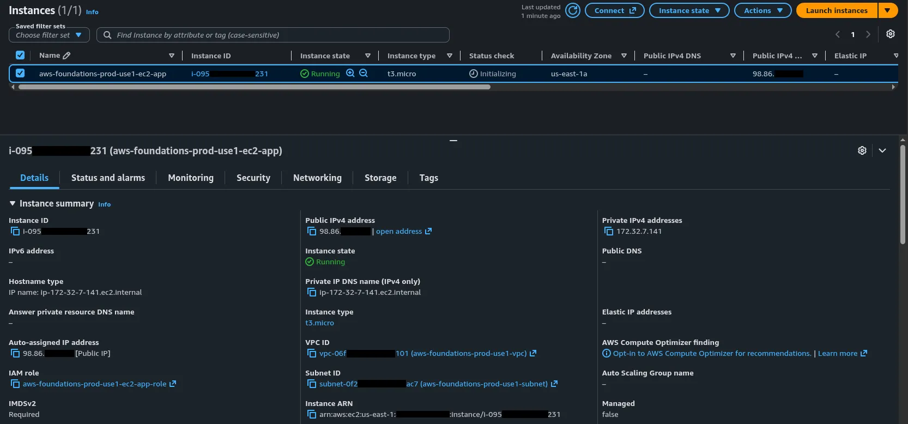
Task: Open Instances Info link
Action: [x=92, y=12]
